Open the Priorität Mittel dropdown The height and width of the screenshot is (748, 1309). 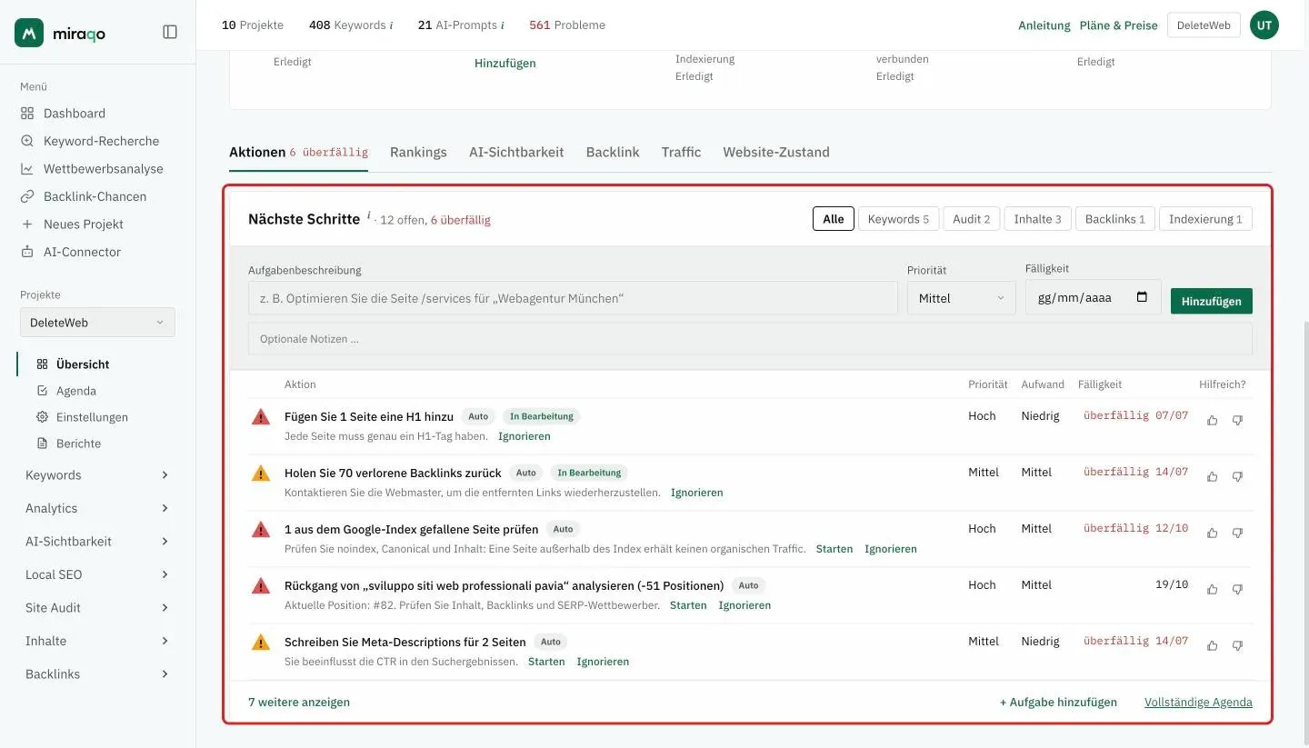(962, 298)
